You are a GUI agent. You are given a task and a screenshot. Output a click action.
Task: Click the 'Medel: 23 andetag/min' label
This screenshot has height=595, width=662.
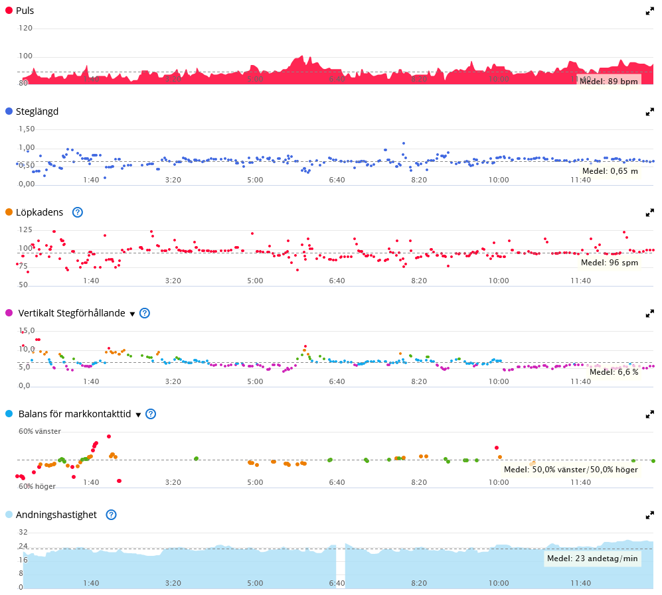click(592, 559)
